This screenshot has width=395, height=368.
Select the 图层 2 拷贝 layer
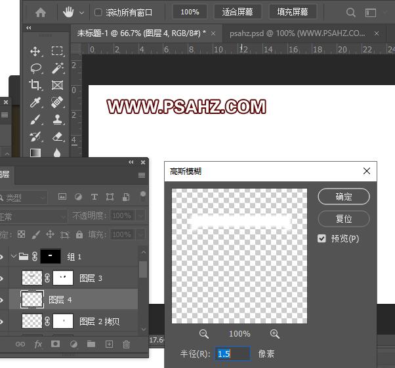pyautogui.click(x=73, y=322)
